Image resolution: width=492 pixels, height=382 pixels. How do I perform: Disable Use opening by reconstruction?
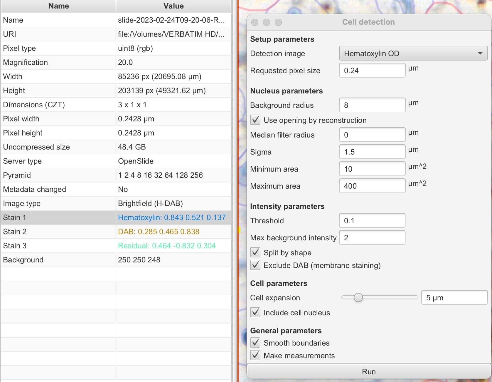(255, 120)
